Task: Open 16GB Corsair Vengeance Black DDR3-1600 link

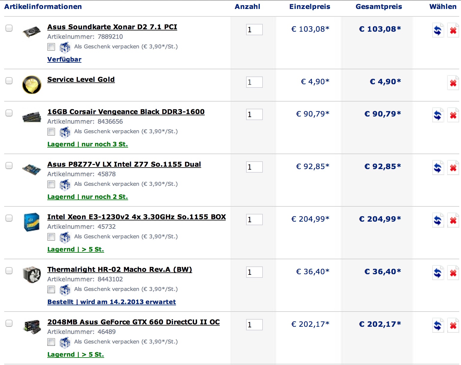Action: point(126,112)
